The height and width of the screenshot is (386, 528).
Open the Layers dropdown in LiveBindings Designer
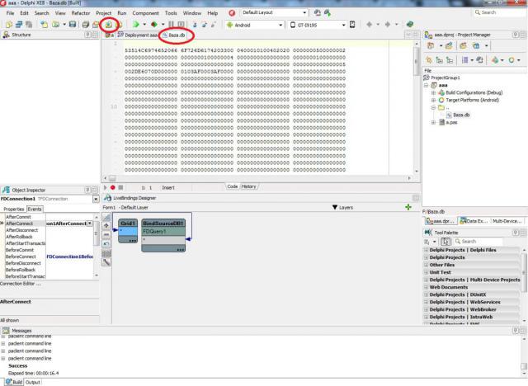pos(342,207)
